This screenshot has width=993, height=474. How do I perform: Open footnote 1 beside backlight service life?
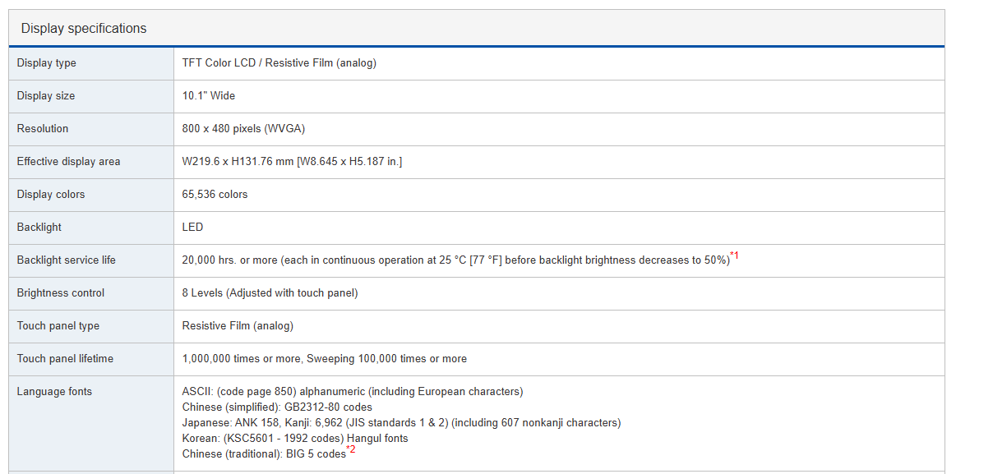(735, 256)
